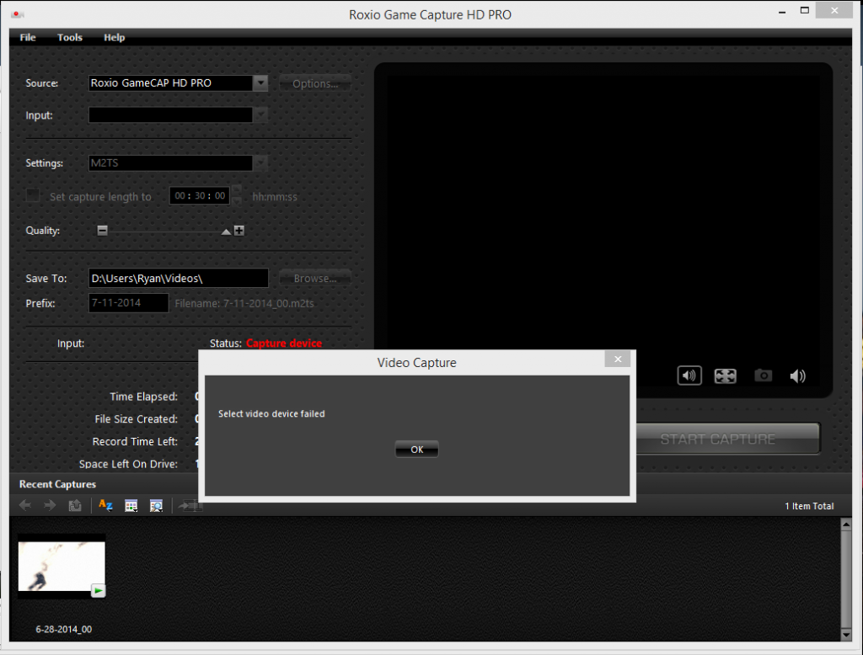Open the File menu
This screenshot has width=863, height=655.
(x=28, y=37)
